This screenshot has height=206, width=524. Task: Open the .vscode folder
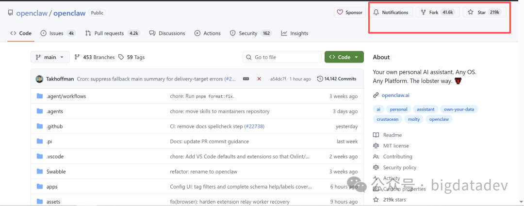(x=55, y=157)
